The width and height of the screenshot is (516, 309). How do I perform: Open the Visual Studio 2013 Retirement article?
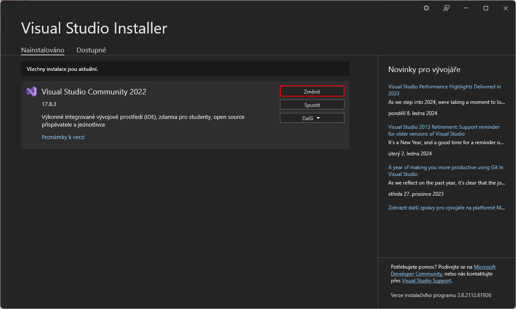[444, 130]
